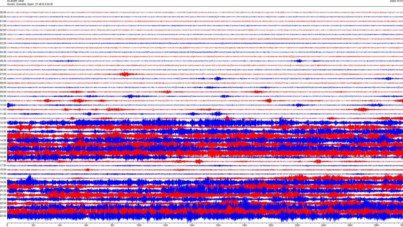Select the 17:30 time label
Screen dimensions: 403x227
(x=3, y=165)
